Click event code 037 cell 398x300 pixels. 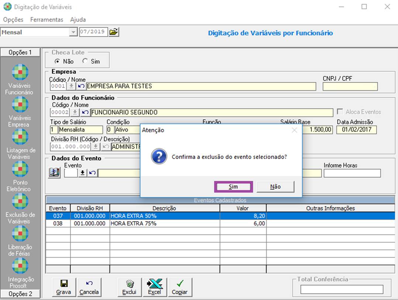coord(58,216)
